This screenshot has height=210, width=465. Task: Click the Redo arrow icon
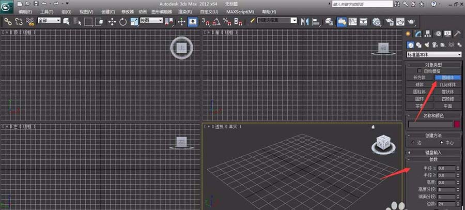coord(56,4)
